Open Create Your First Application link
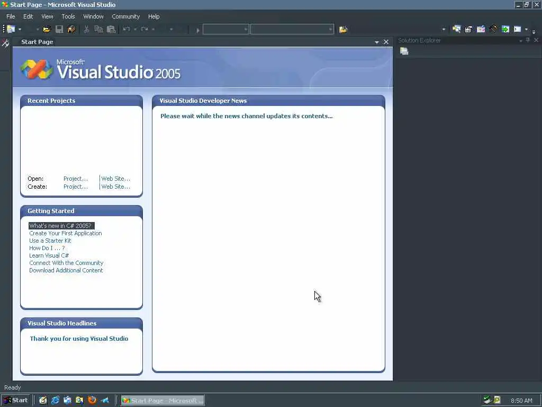Viewport: 542px width, 407px height. 66,233
